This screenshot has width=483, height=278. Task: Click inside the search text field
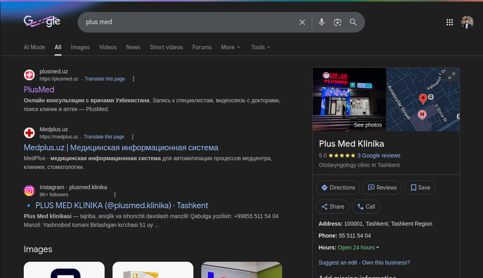[186, 22]
